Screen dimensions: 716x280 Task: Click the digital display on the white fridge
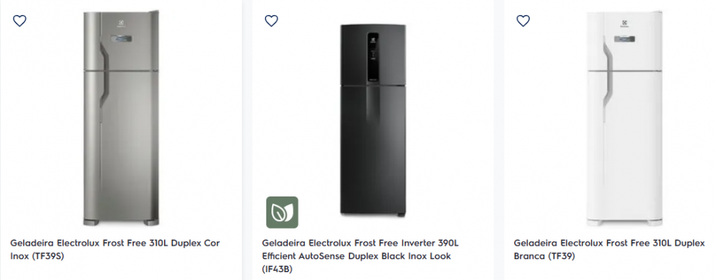coord(624,39)
